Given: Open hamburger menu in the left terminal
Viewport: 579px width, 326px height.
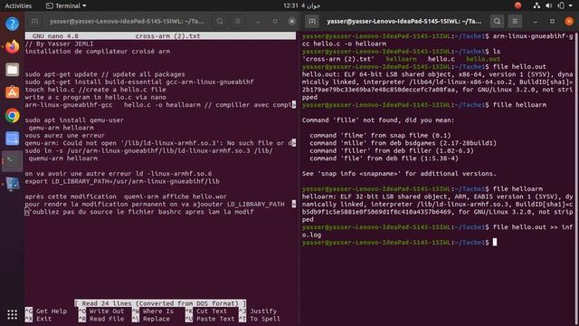Looking at the screenshot, I should (237, 22).
